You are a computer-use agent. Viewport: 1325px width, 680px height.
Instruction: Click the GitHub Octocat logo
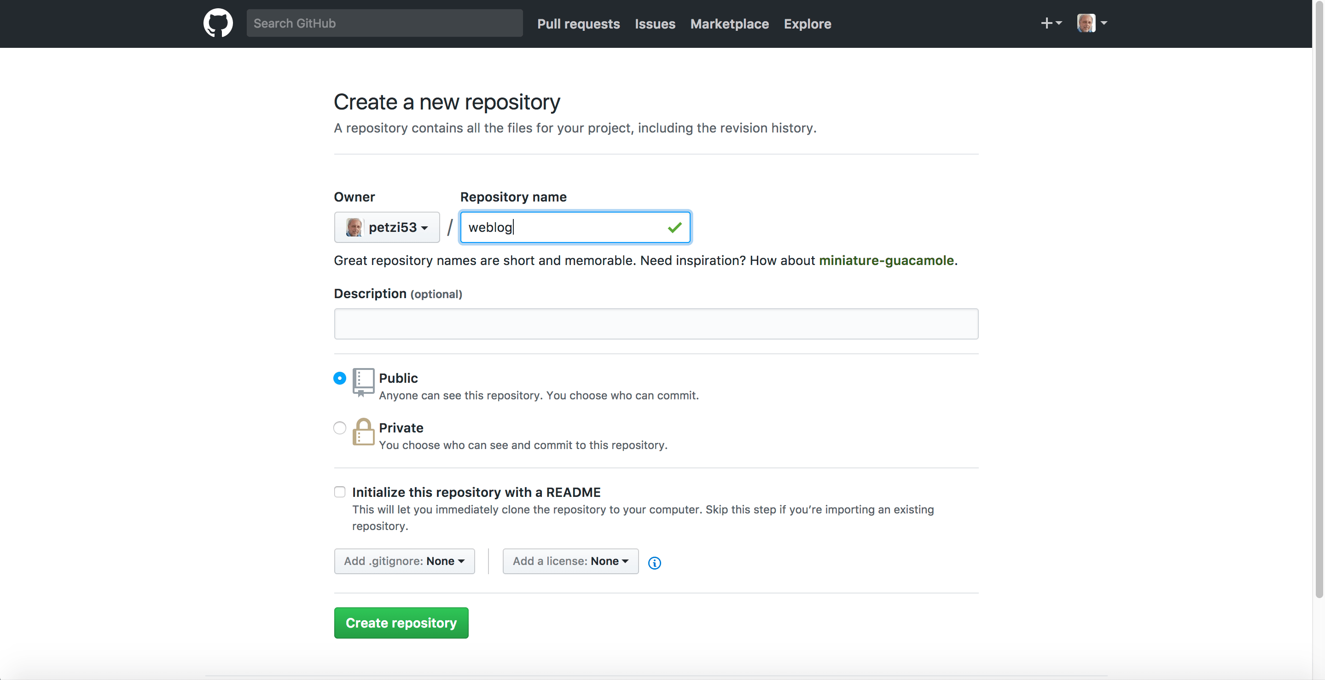coord(218,23)
